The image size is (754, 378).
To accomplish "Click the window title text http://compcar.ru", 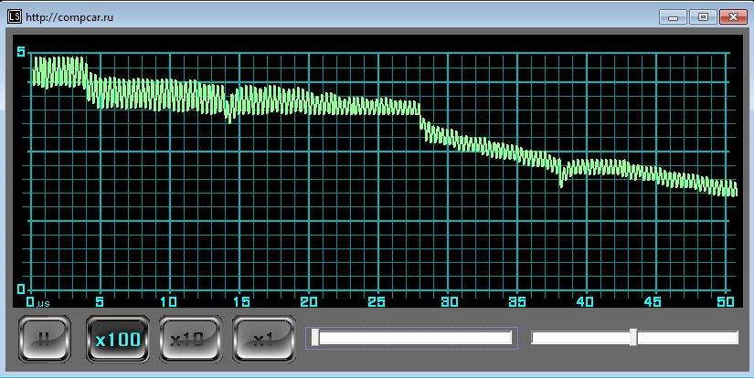I will coord(63,17).
